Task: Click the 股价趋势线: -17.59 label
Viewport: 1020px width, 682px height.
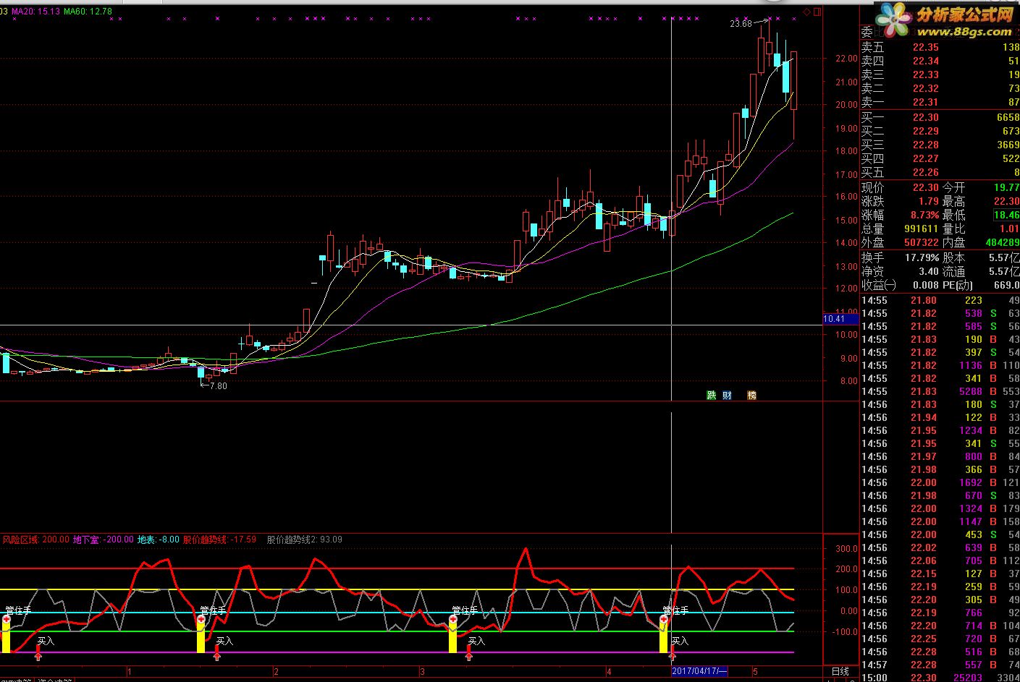Action: [219, 540]
